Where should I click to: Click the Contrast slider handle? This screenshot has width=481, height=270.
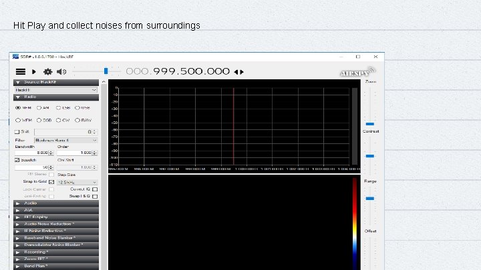click(370, 156)
